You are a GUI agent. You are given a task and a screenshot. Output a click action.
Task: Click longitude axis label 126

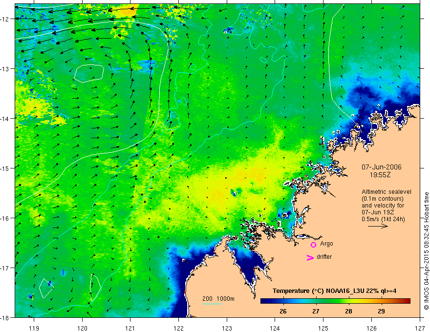tap(371, 328)
